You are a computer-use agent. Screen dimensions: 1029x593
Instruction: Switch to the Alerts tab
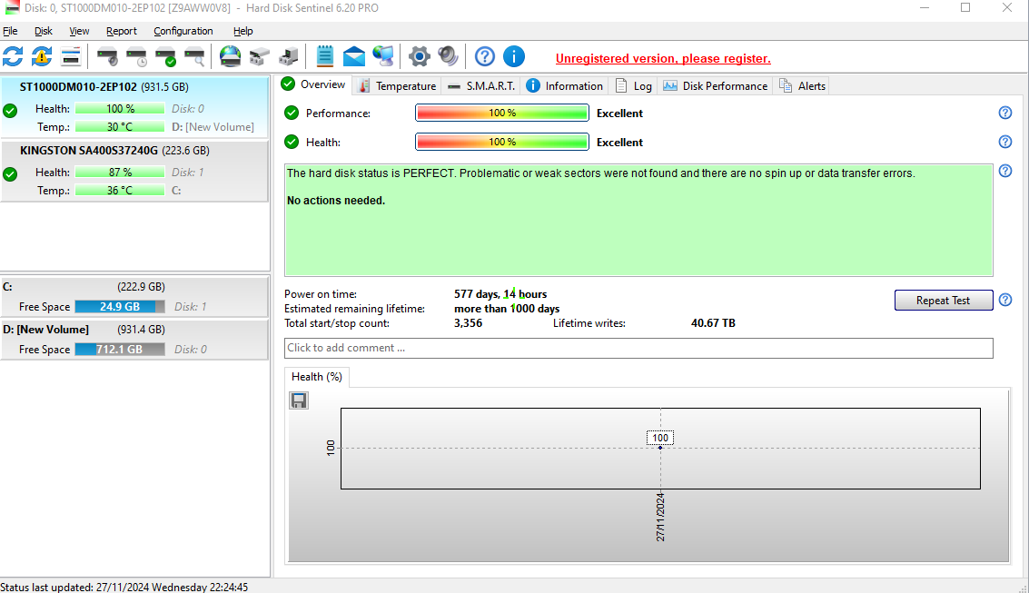point(802,86)
